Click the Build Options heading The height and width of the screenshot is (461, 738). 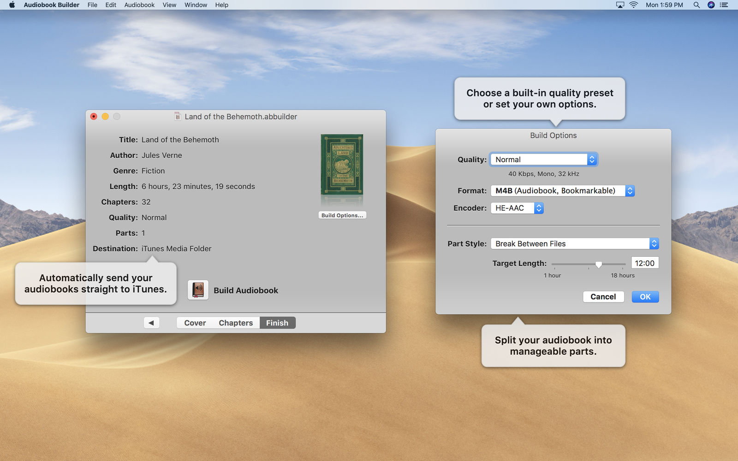553,136
